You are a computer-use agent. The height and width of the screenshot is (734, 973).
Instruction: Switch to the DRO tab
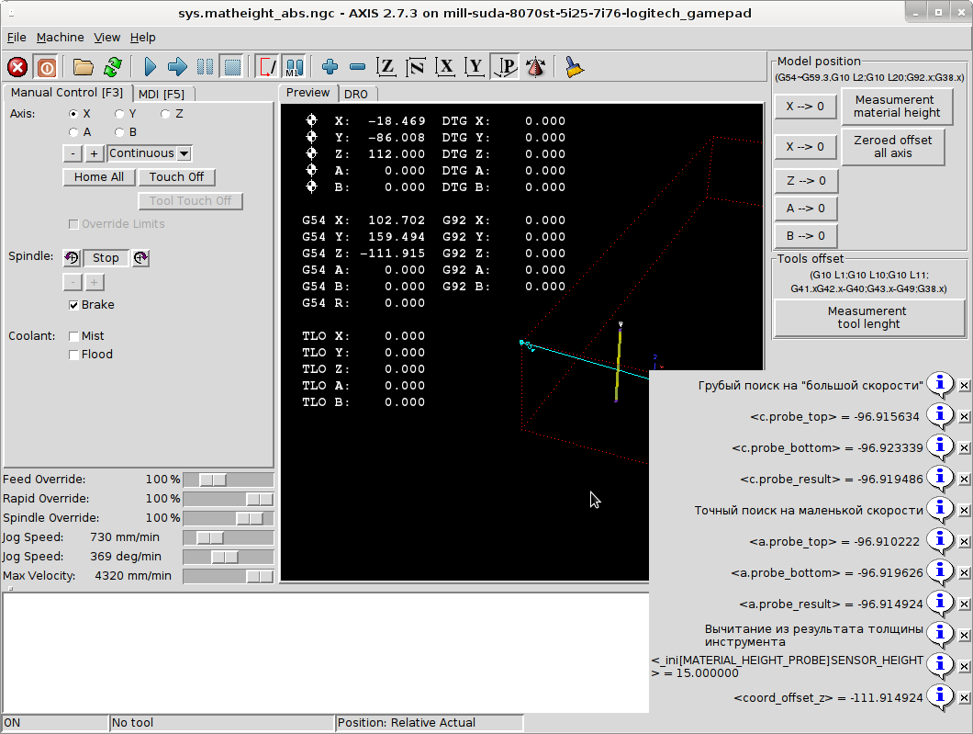coord(355,94)
